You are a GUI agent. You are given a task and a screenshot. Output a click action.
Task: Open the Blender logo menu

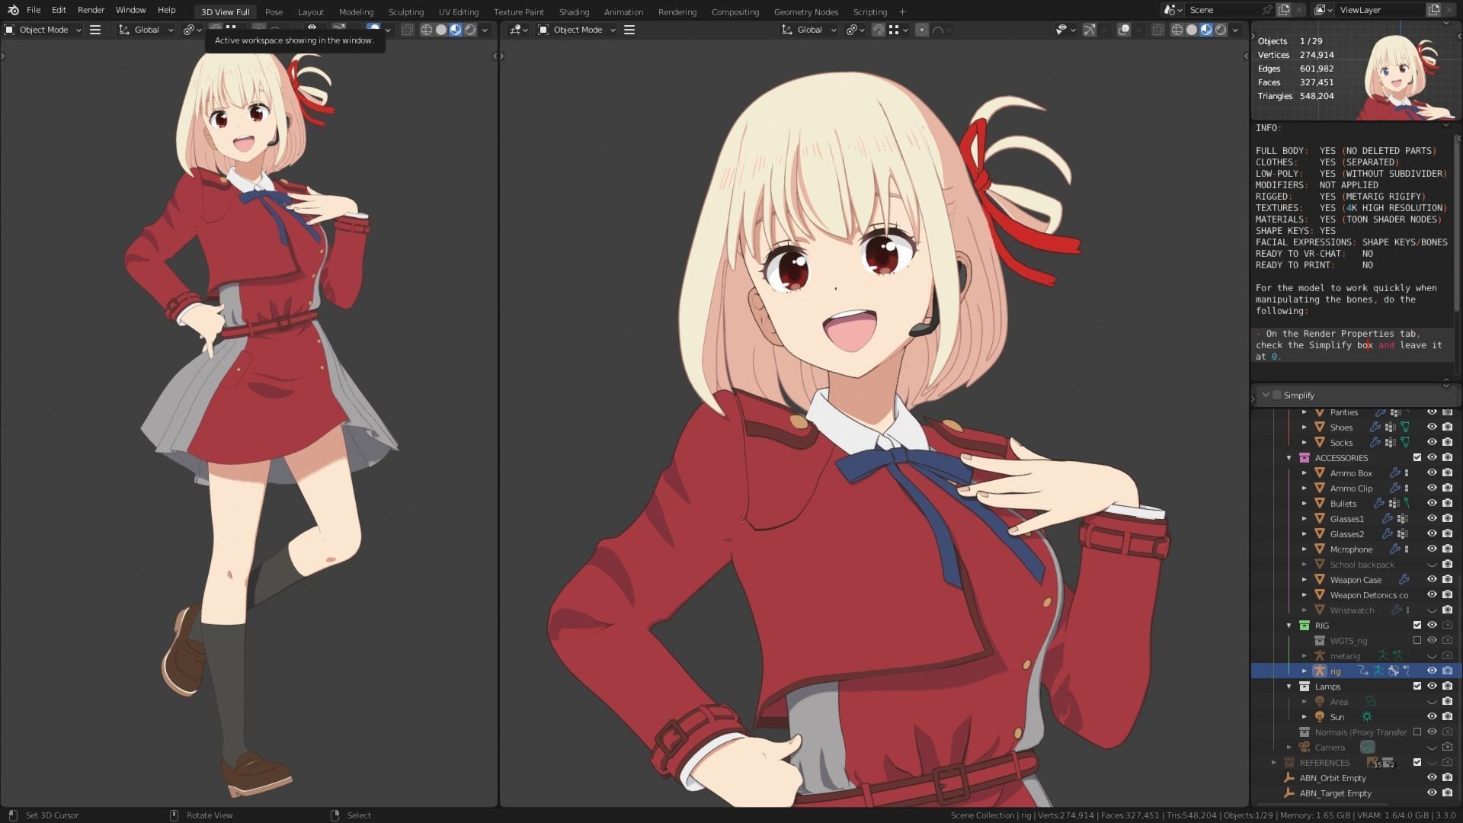(12, 10)
